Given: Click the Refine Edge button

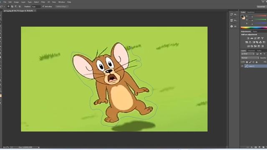Looking at the screenshot, I should [62, 7].
